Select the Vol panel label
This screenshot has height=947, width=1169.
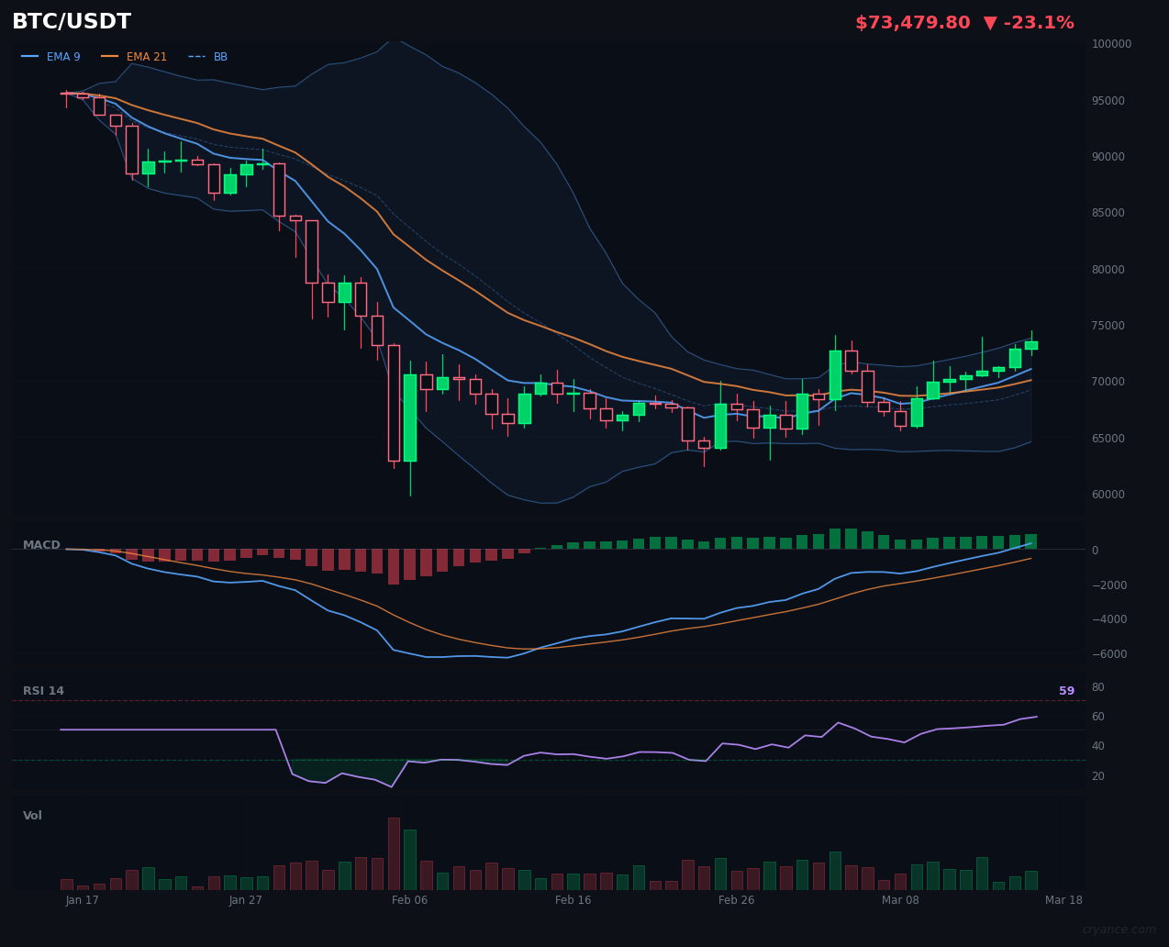pyautogui.click(x=32, y=815)
